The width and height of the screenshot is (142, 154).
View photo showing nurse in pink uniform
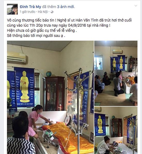[x=50, y=97]
